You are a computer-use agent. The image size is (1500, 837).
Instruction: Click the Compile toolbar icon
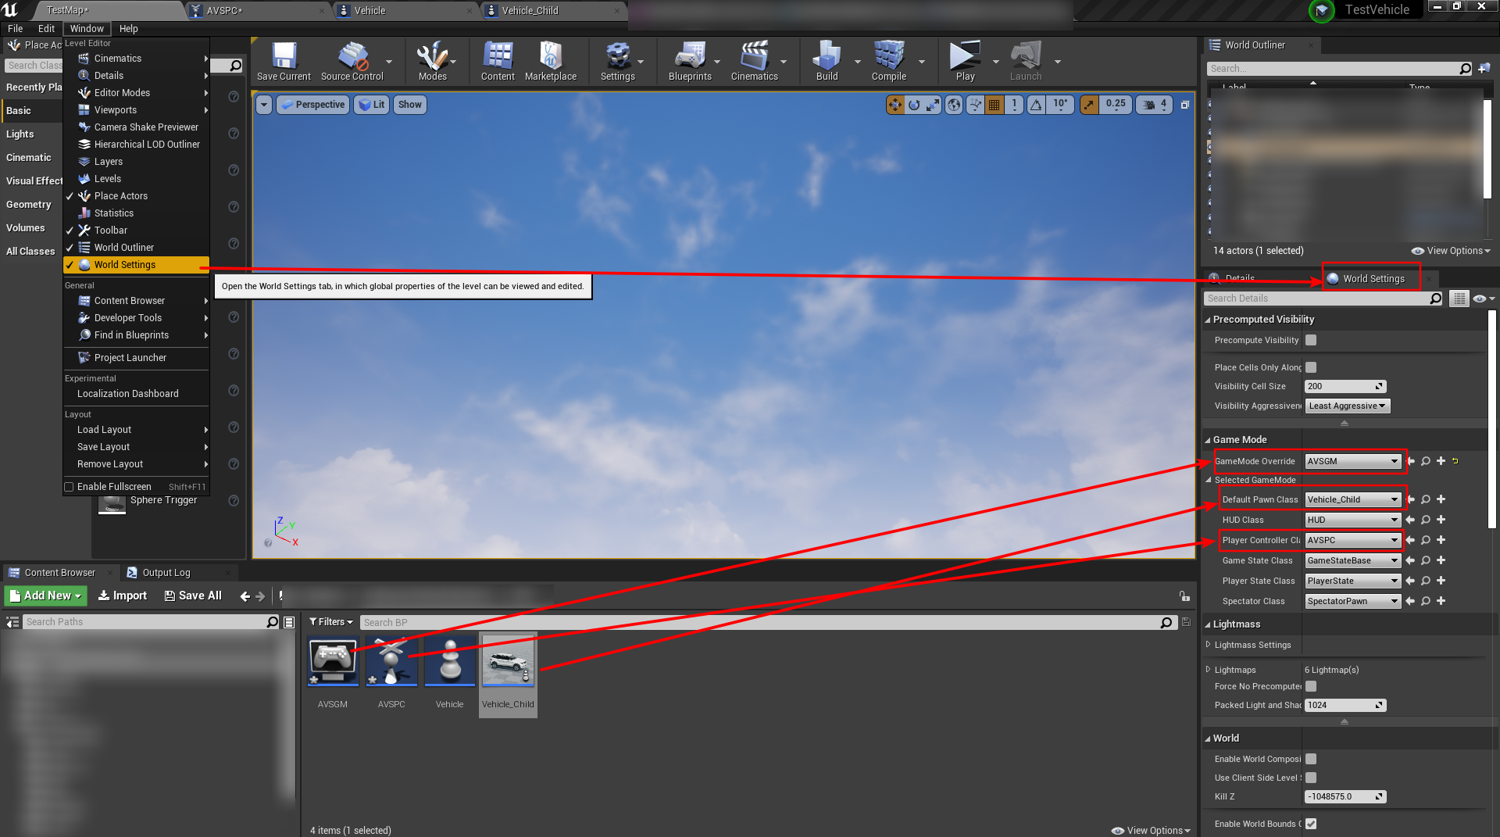pos(889,62)
